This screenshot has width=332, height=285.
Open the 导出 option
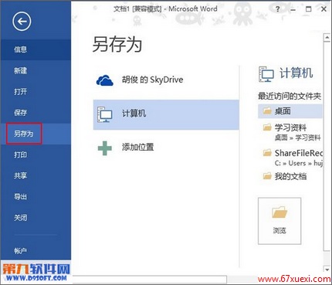click(36, 197)
